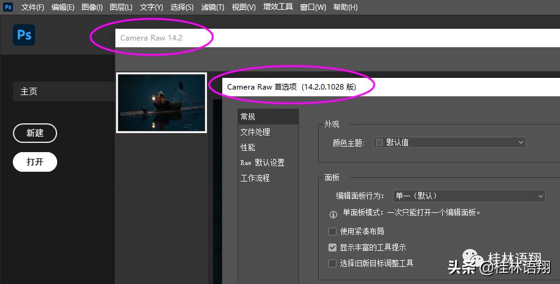
Task: Open the 图像(I) menu
Action: pos(91,7)
